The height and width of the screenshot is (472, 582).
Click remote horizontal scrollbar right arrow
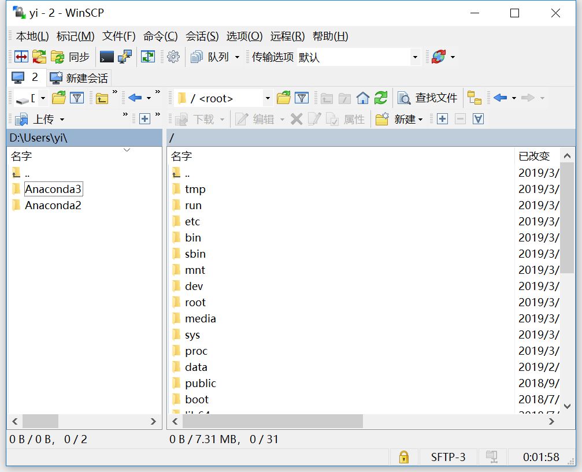tap(551, 422)
